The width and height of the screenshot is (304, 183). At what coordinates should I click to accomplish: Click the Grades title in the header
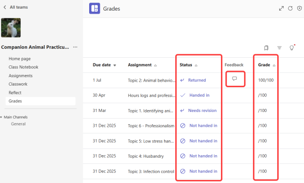click(x=111, y=9)
